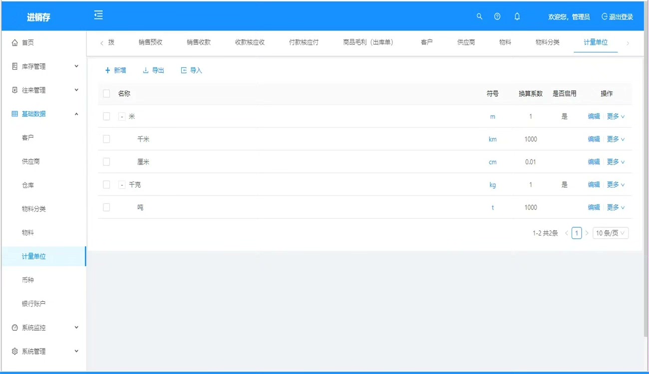Click the 导出 export icon button

point(153,70)
